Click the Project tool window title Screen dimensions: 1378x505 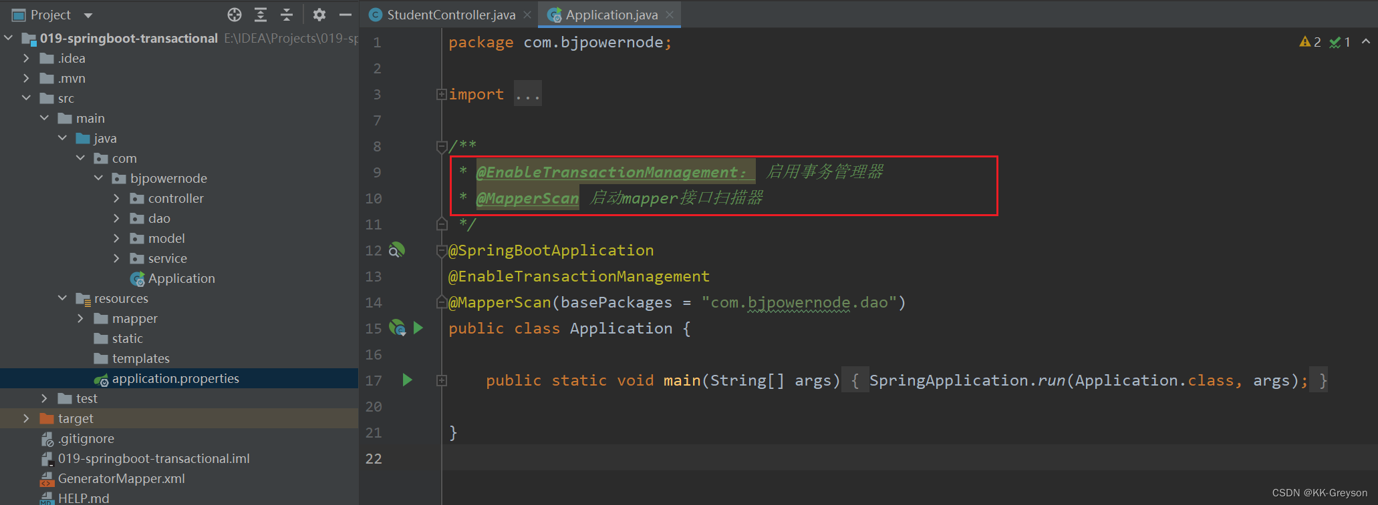tap(51, 15)
